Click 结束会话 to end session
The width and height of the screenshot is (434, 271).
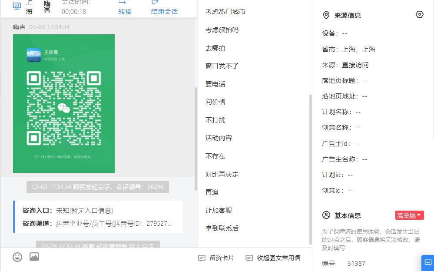click(164, 12)
